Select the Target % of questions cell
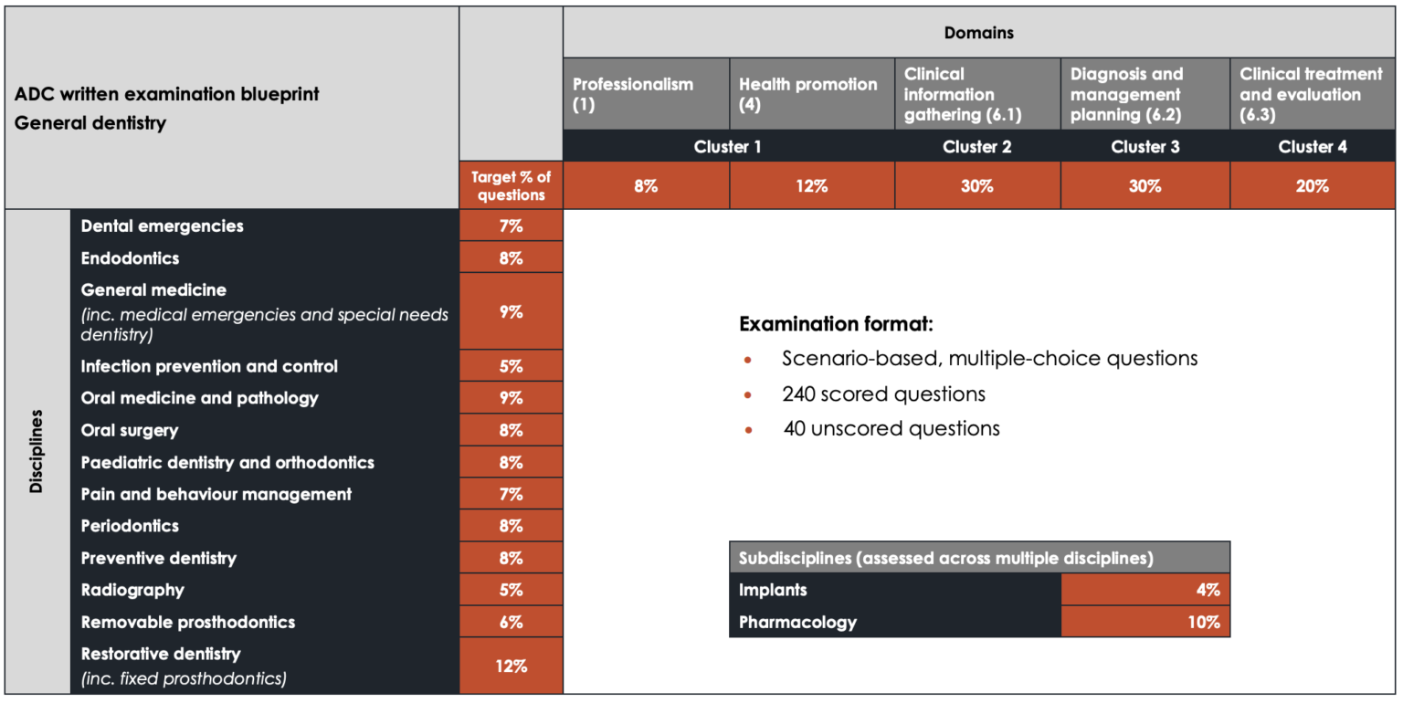This screenshot has width=1403, height=703. click(x=511, y=186)
